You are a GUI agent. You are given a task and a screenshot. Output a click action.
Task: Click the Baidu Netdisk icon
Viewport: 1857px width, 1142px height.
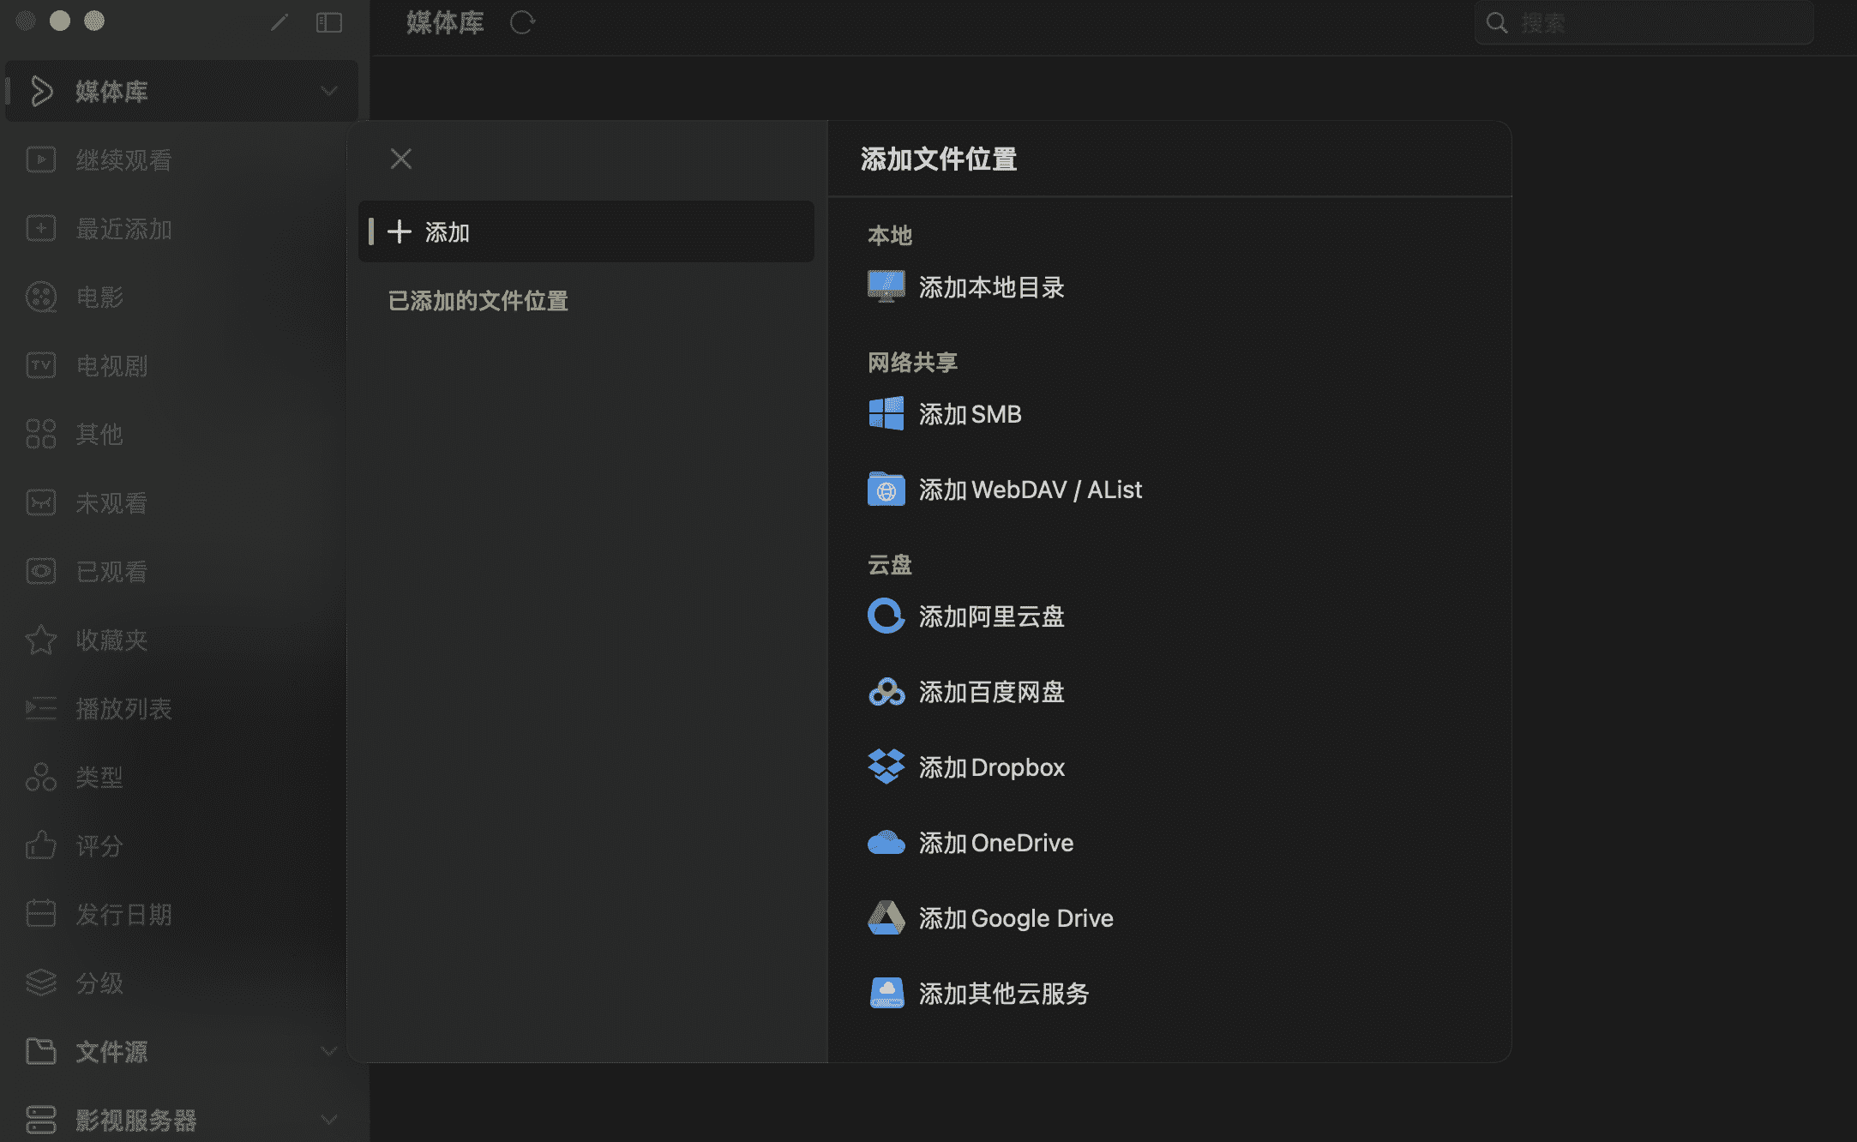(886, 692)
